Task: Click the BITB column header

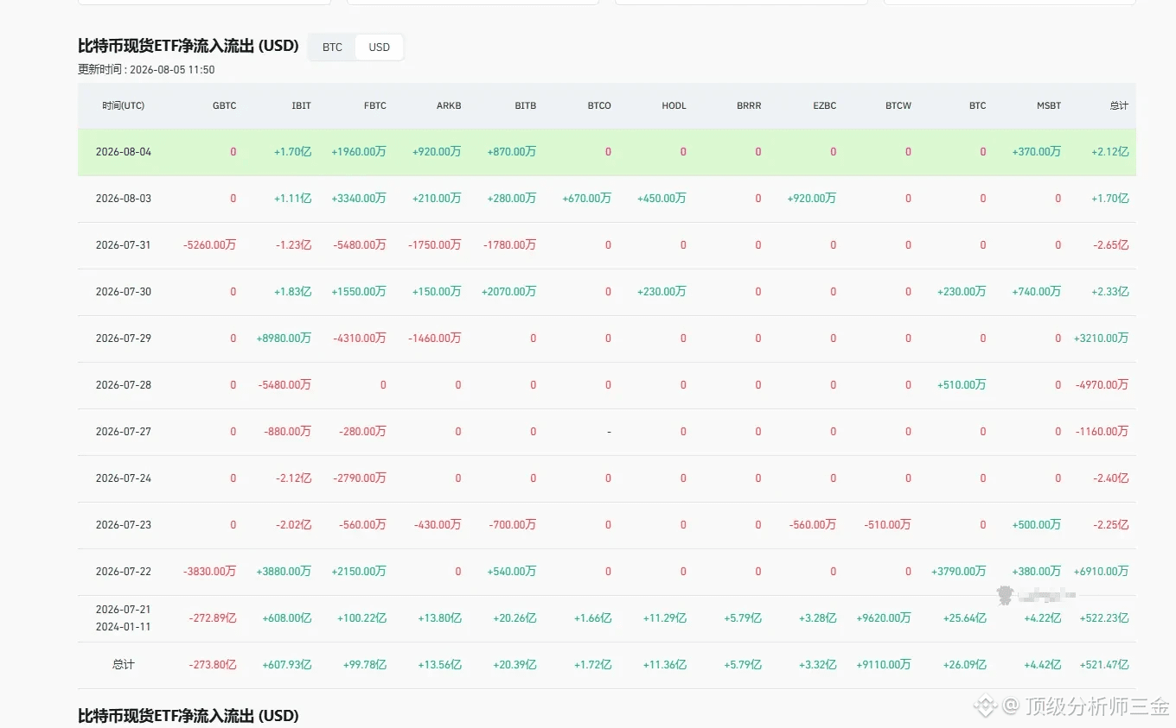Action: [x=525, y=105]
